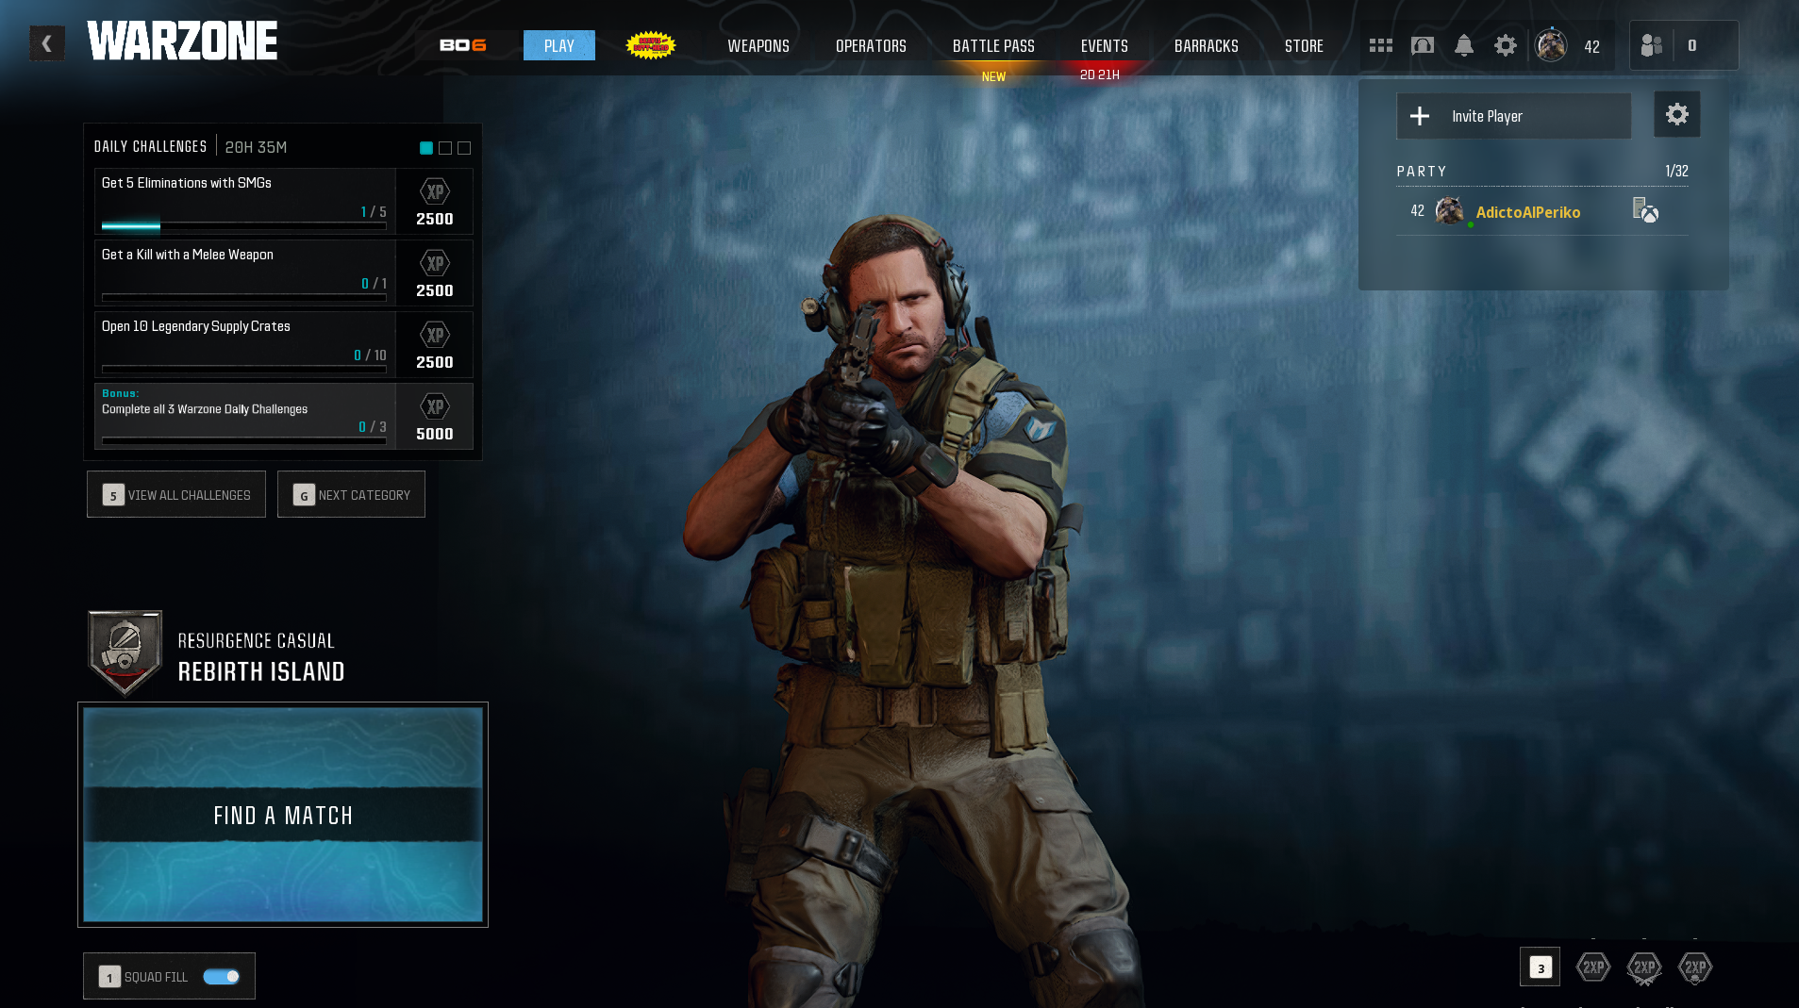This screenshot has width=1799, height=1008.
Task: Open the grid apps menu icon
Action: 1381,45
